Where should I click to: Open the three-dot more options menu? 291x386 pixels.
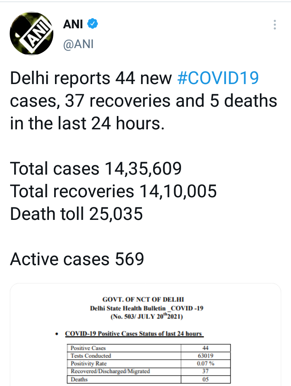275,25
